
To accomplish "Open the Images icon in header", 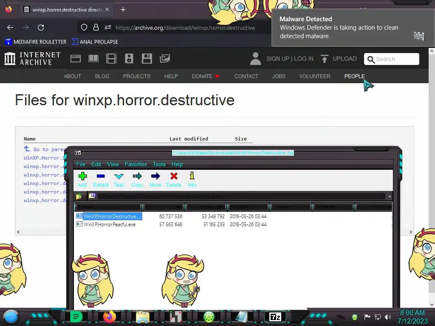I will tap(165, 59).
